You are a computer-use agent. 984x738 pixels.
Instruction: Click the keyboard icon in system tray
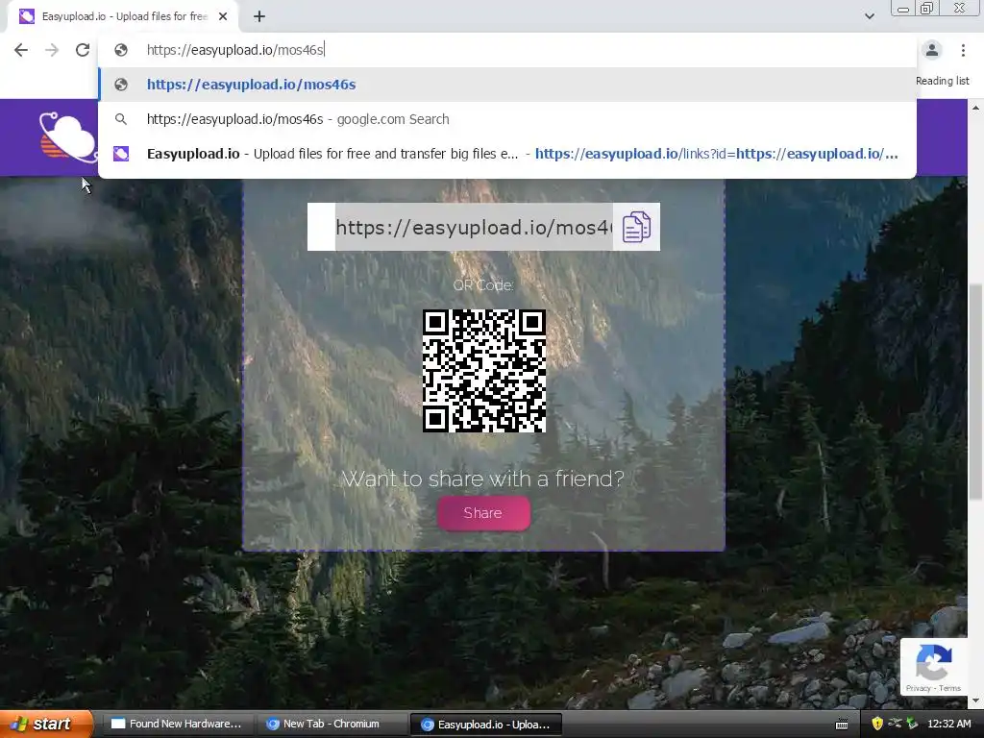(842, 725)
